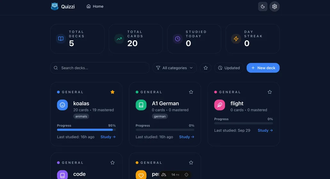Click the flight deck progress bar
The height and width of the screenshot is (179, 330).
[243, 123]
